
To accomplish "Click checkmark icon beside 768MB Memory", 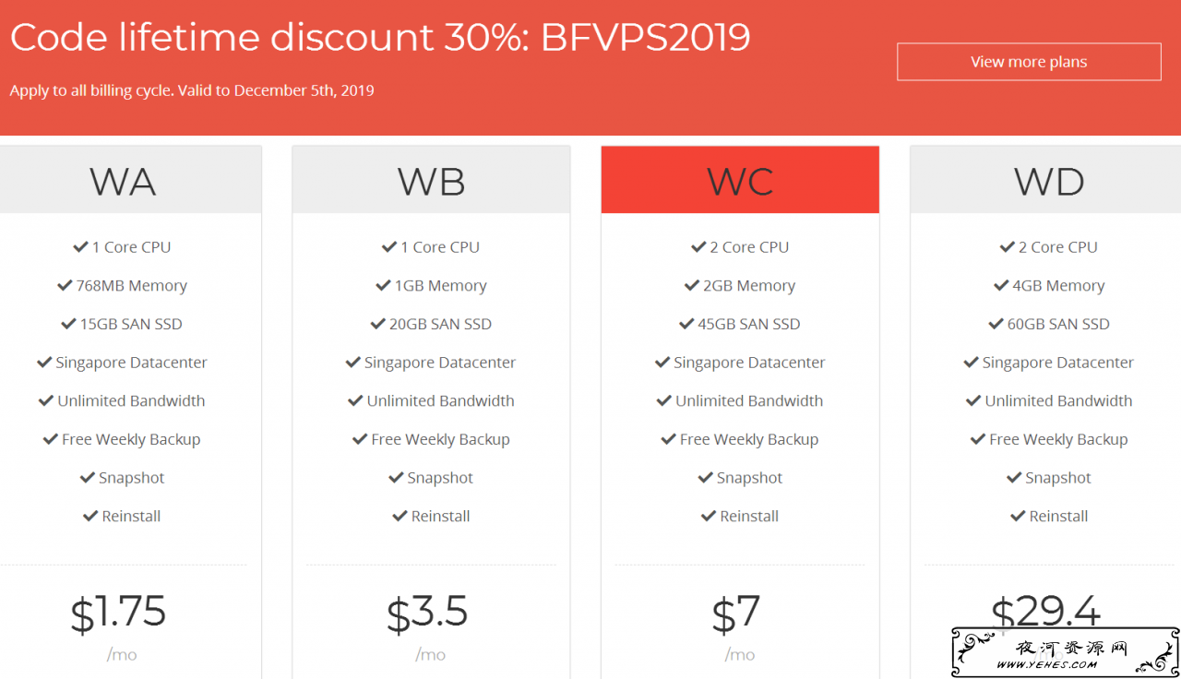I will [x=65, y=286].
